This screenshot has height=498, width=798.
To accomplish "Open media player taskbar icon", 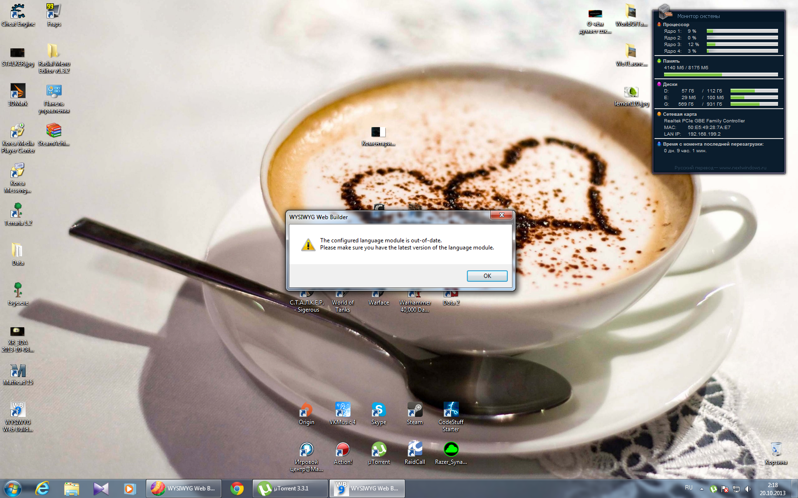I will pos(130,488).
